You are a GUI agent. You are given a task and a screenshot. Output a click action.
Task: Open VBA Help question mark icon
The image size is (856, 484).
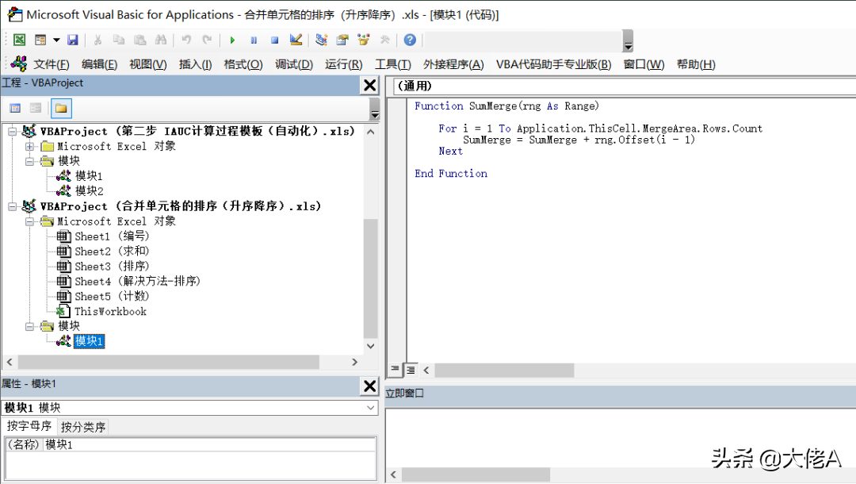coord(410,40)
